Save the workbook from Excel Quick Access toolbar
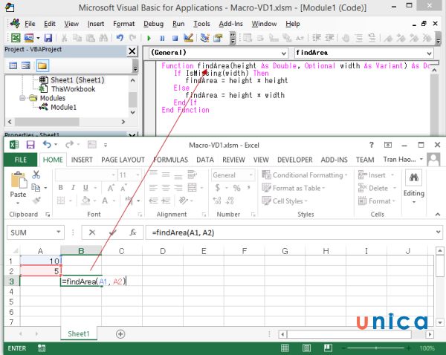Image resolution: width=446 pixels, height=355 pixels. [x=30, y=145]
